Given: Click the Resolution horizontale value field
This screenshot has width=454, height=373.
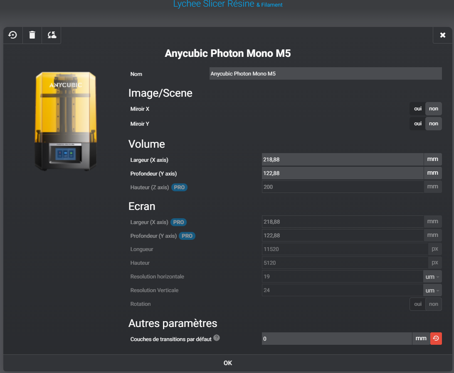Looking at the screenshot, I should pyautogui.click(x=342, y=276).
